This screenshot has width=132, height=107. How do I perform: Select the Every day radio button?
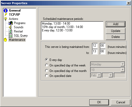(47, 60)
